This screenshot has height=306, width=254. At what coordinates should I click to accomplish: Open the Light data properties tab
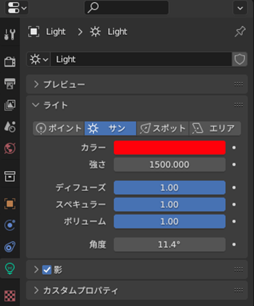10,268
